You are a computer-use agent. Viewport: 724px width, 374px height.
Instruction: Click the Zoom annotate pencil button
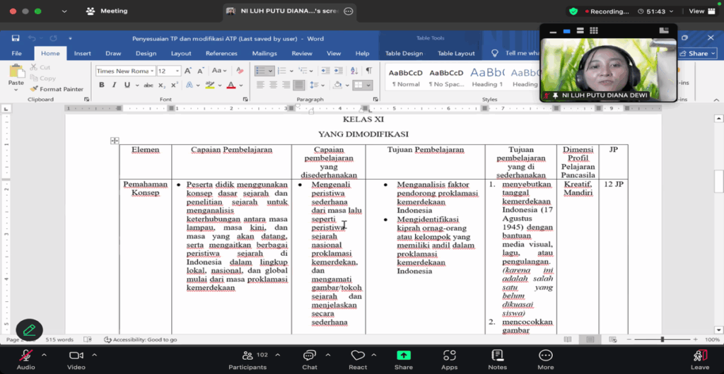coord(29,329)
